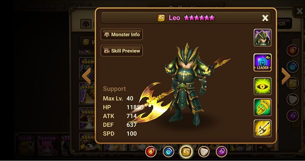Screen dimensions: 305x161
Task: Open Skill Preview
Action: tap(122, 51)
